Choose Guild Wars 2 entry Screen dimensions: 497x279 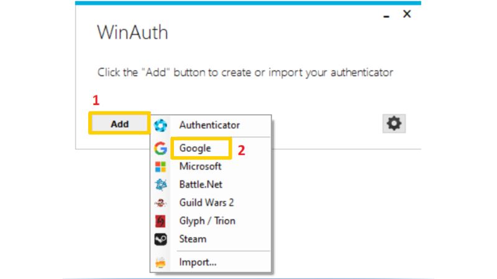[x=211, y=203]
